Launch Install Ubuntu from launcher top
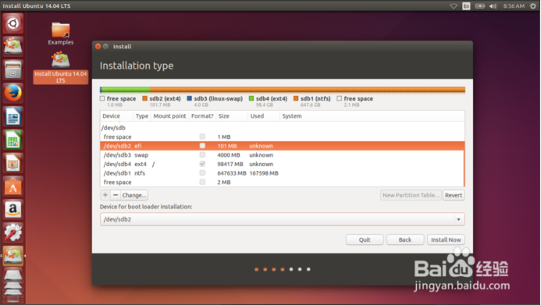 [13, 46]
